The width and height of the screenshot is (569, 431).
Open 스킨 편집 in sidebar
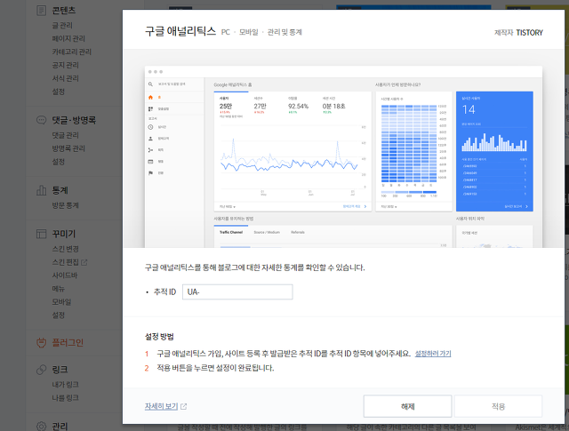pyautogui.click(x=65, y=262)
